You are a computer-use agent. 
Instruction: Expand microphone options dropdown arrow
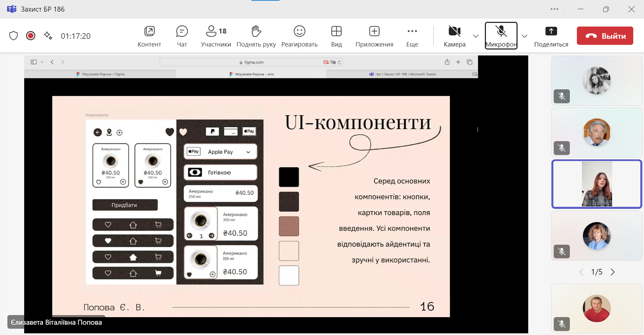525,36
